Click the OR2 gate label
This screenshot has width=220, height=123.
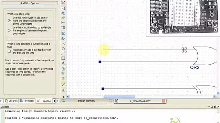pyautogui.click(x=195, y=68)
